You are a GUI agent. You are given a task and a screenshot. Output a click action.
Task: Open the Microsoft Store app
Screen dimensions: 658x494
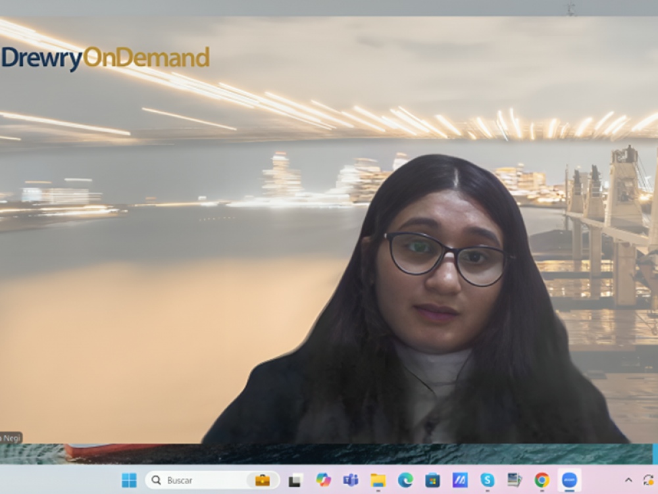click(x=432, y=480)
